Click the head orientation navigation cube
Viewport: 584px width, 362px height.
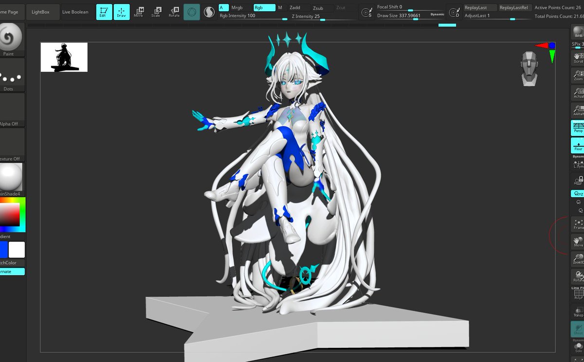tap(529, 69)
